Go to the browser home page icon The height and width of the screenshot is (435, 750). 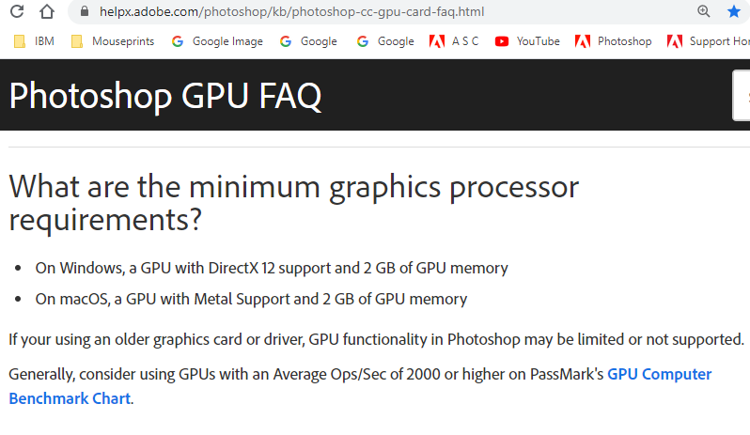click(x=47, y=12)
